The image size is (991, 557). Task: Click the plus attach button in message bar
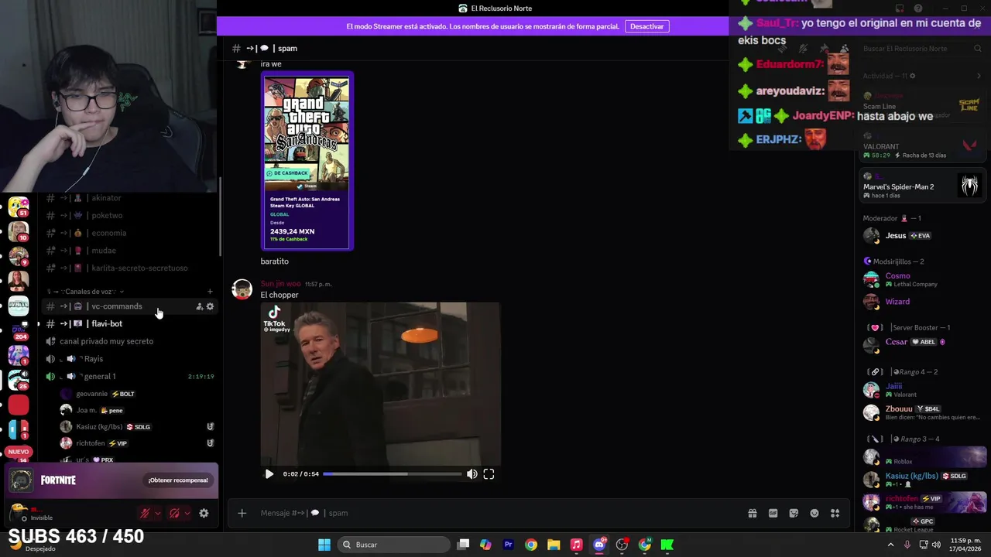(242, 513)
